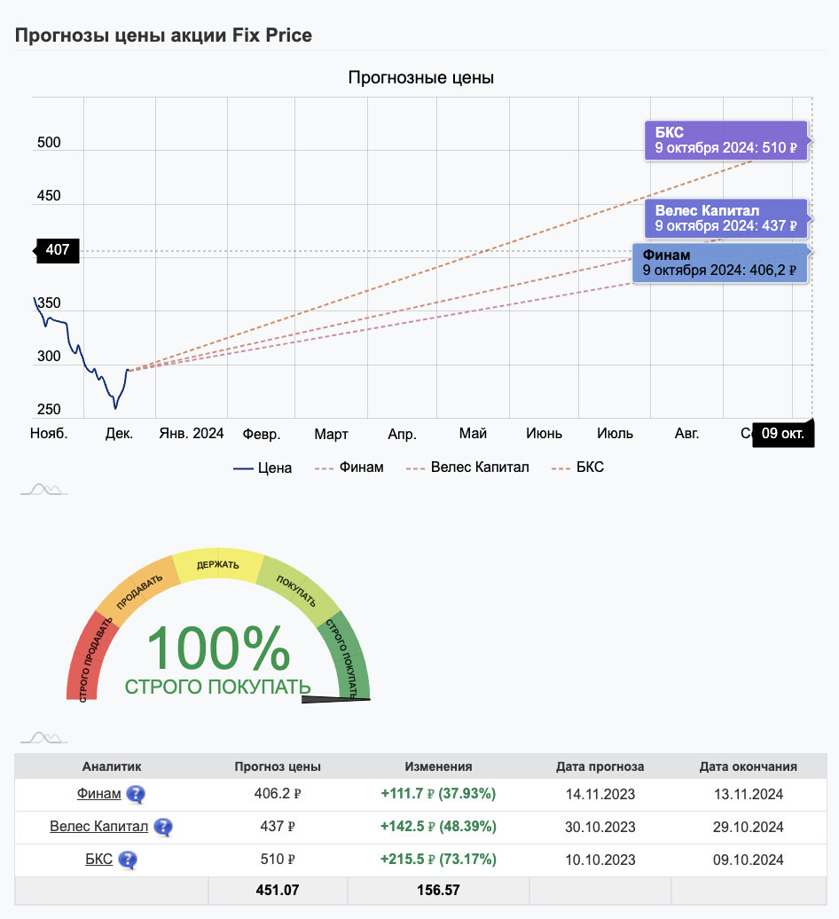Click the end date 13.11.2024

point(749,794)
